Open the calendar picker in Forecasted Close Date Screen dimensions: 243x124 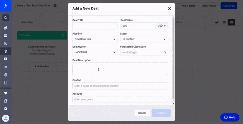click(x=165, y=53)
